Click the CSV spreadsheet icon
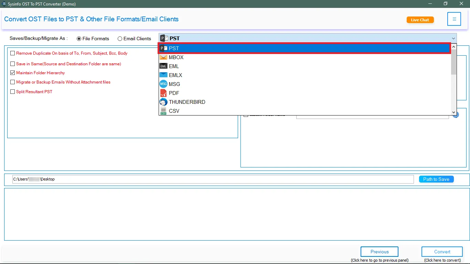The height and width of the screenshot is (264, 470). 163,111
